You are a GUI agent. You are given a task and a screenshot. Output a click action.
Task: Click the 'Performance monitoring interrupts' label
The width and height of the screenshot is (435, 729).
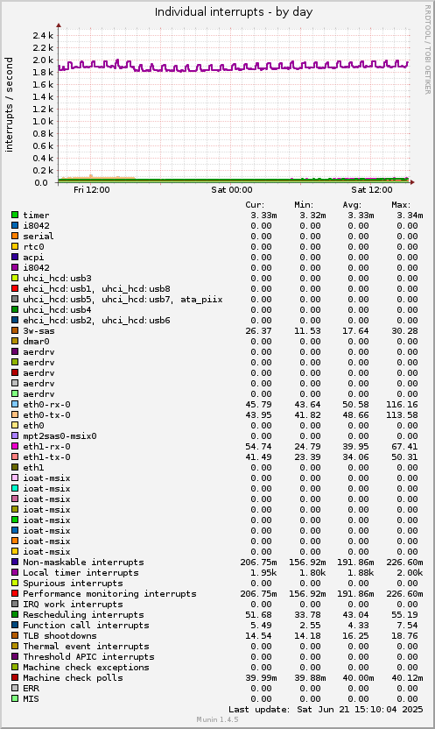[x=109, y=594]
